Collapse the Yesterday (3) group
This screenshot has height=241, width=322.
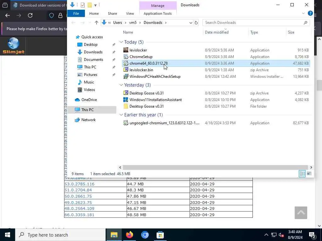tap(121, 85)
